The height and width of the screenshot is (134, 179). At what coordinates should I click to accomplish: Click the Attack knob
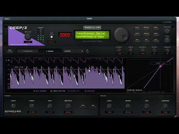pos(109,106)
